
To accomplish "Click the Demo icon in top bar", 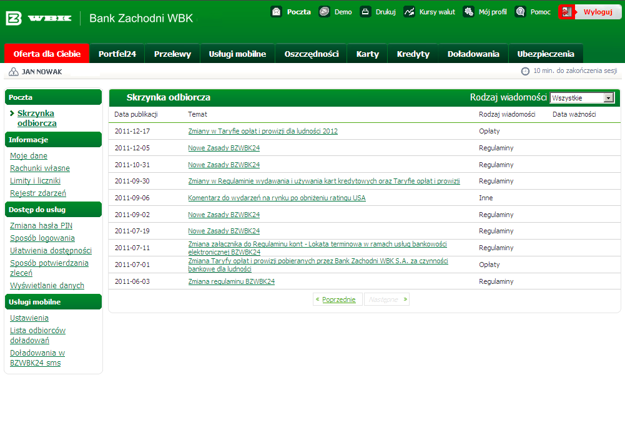I will (x=325, y=12).
